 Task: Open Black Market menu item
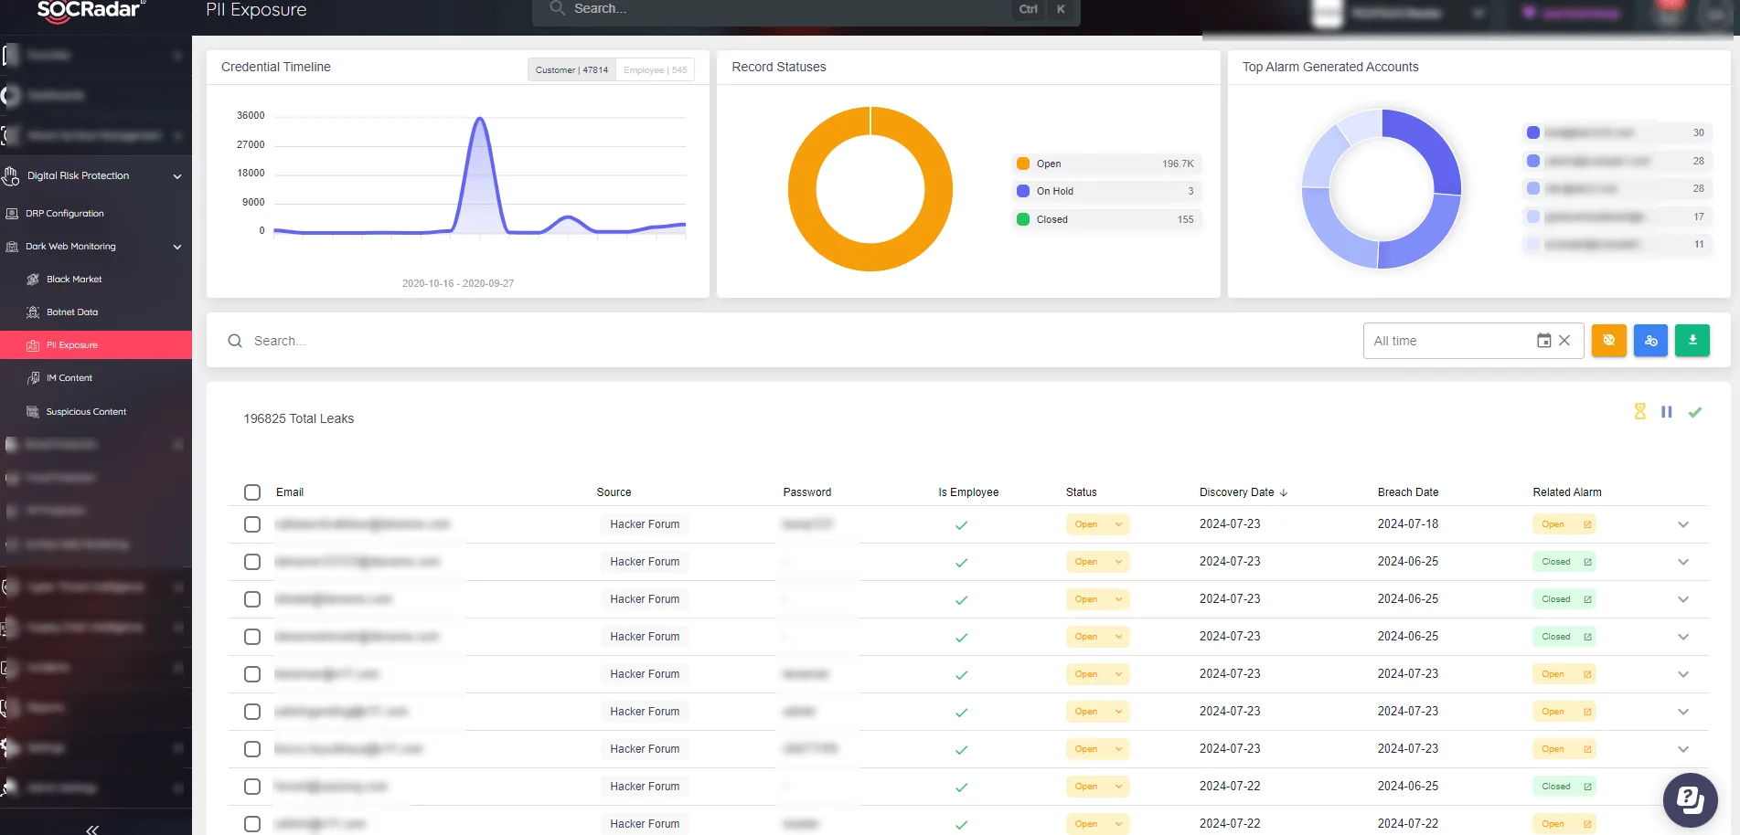click(x=74, y=280)
